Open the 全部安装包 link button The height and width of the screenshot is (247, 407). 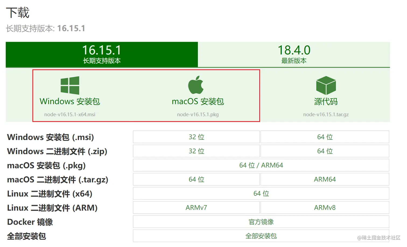click(261, 236)
